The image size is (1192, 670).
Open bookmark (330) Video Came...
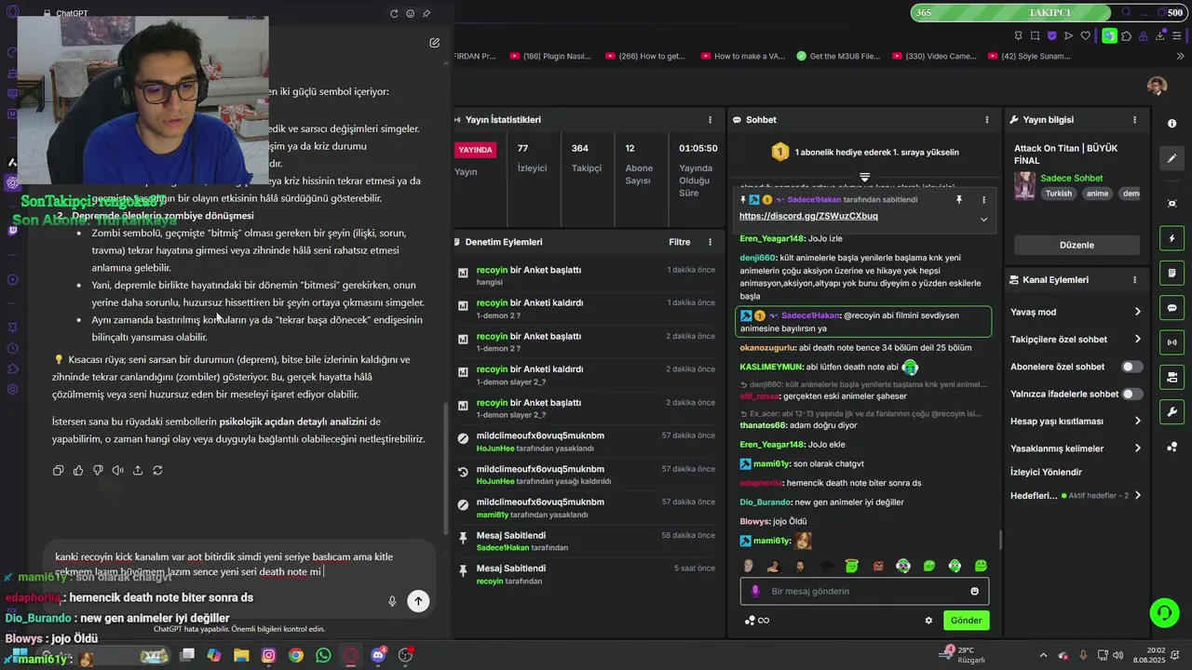934,56
